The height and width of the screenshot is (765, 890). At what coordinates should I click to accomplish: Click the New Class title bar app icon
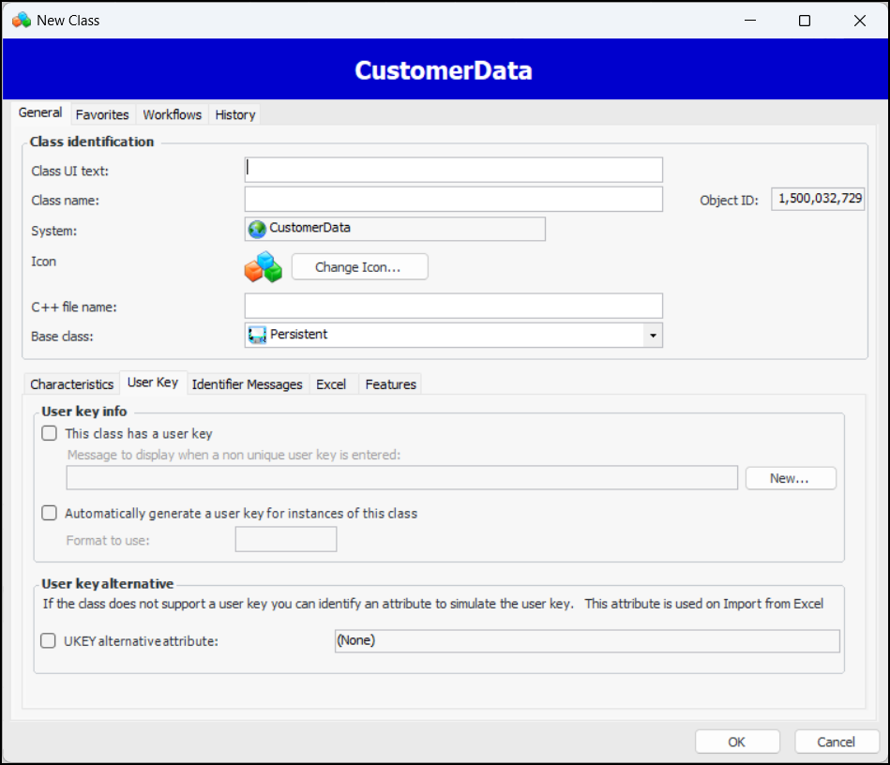coord(21,20)
